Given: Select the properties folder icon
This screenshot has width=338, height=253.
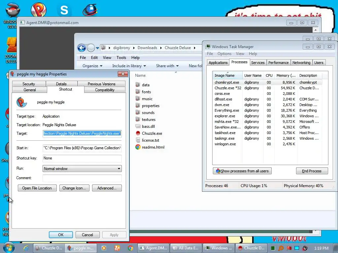Looking at the screenshot, I should 138,105.
